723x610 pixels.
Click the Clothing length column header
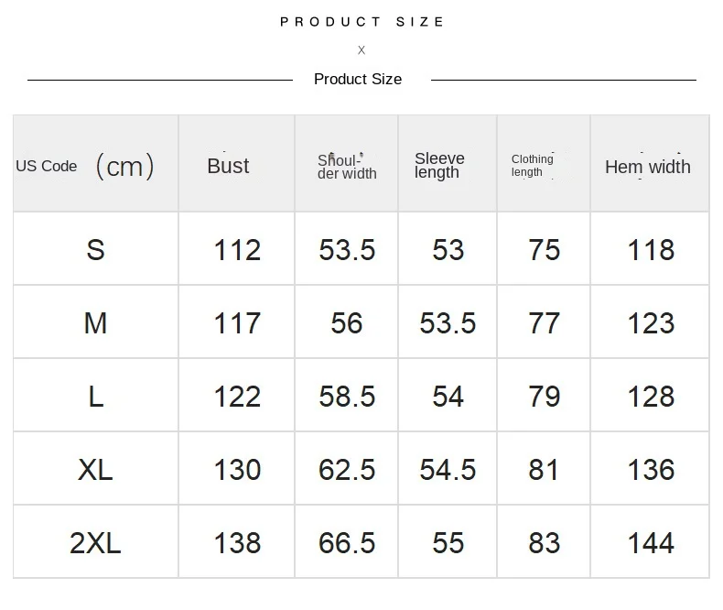pos(532,166)
